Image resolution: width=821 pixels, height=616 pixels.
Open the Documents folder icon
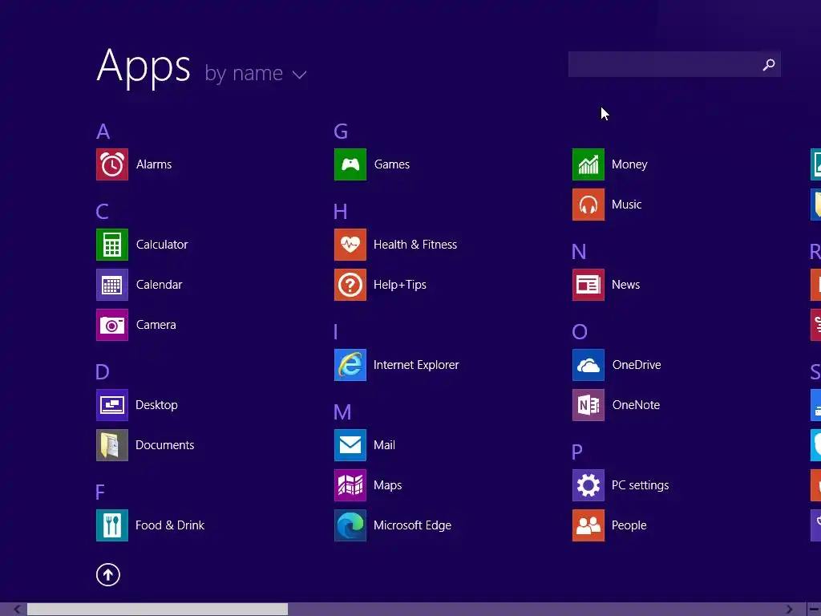(x=112, y=445)
